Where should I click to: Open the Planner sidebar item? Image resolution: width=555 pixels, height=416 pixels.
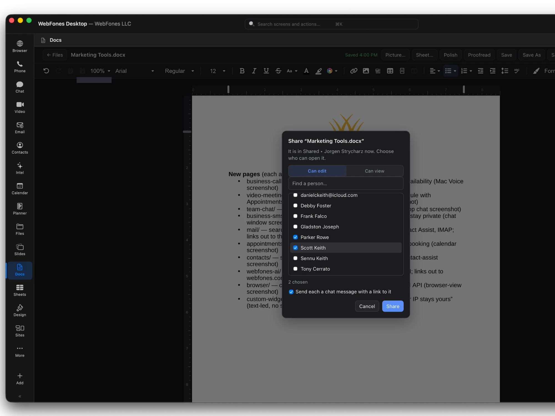(20, 209)
